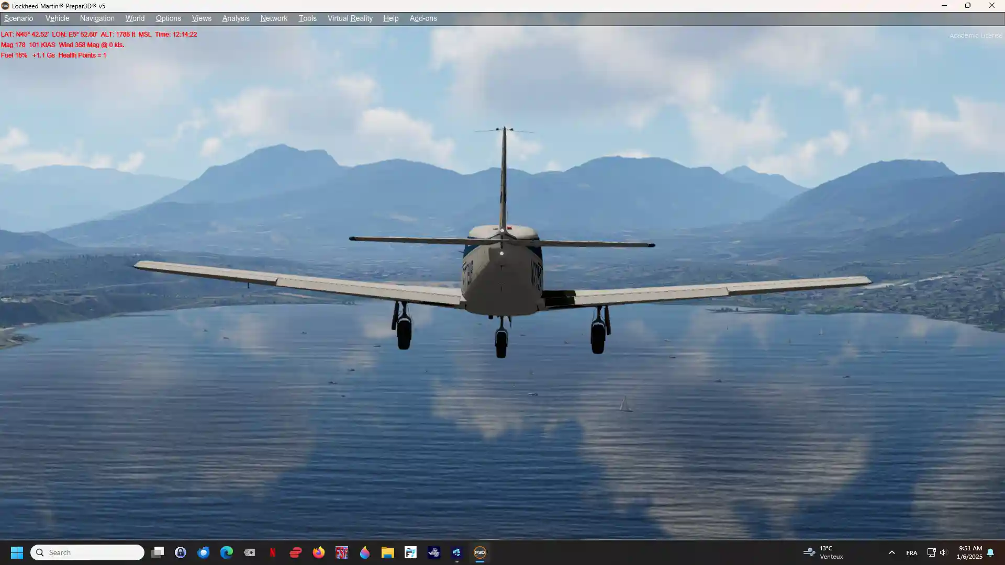Restore down the Prepar3D window
The image size is (1005, 565).
click(x=968, y=6)
